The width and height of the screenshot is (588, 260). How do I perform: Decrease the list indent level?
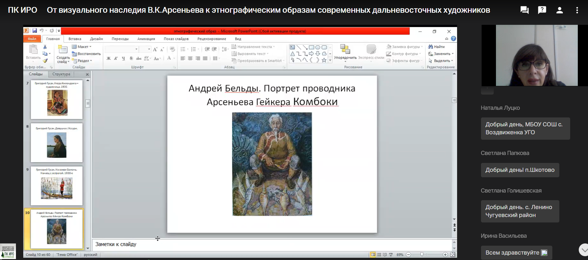(207, 49)
